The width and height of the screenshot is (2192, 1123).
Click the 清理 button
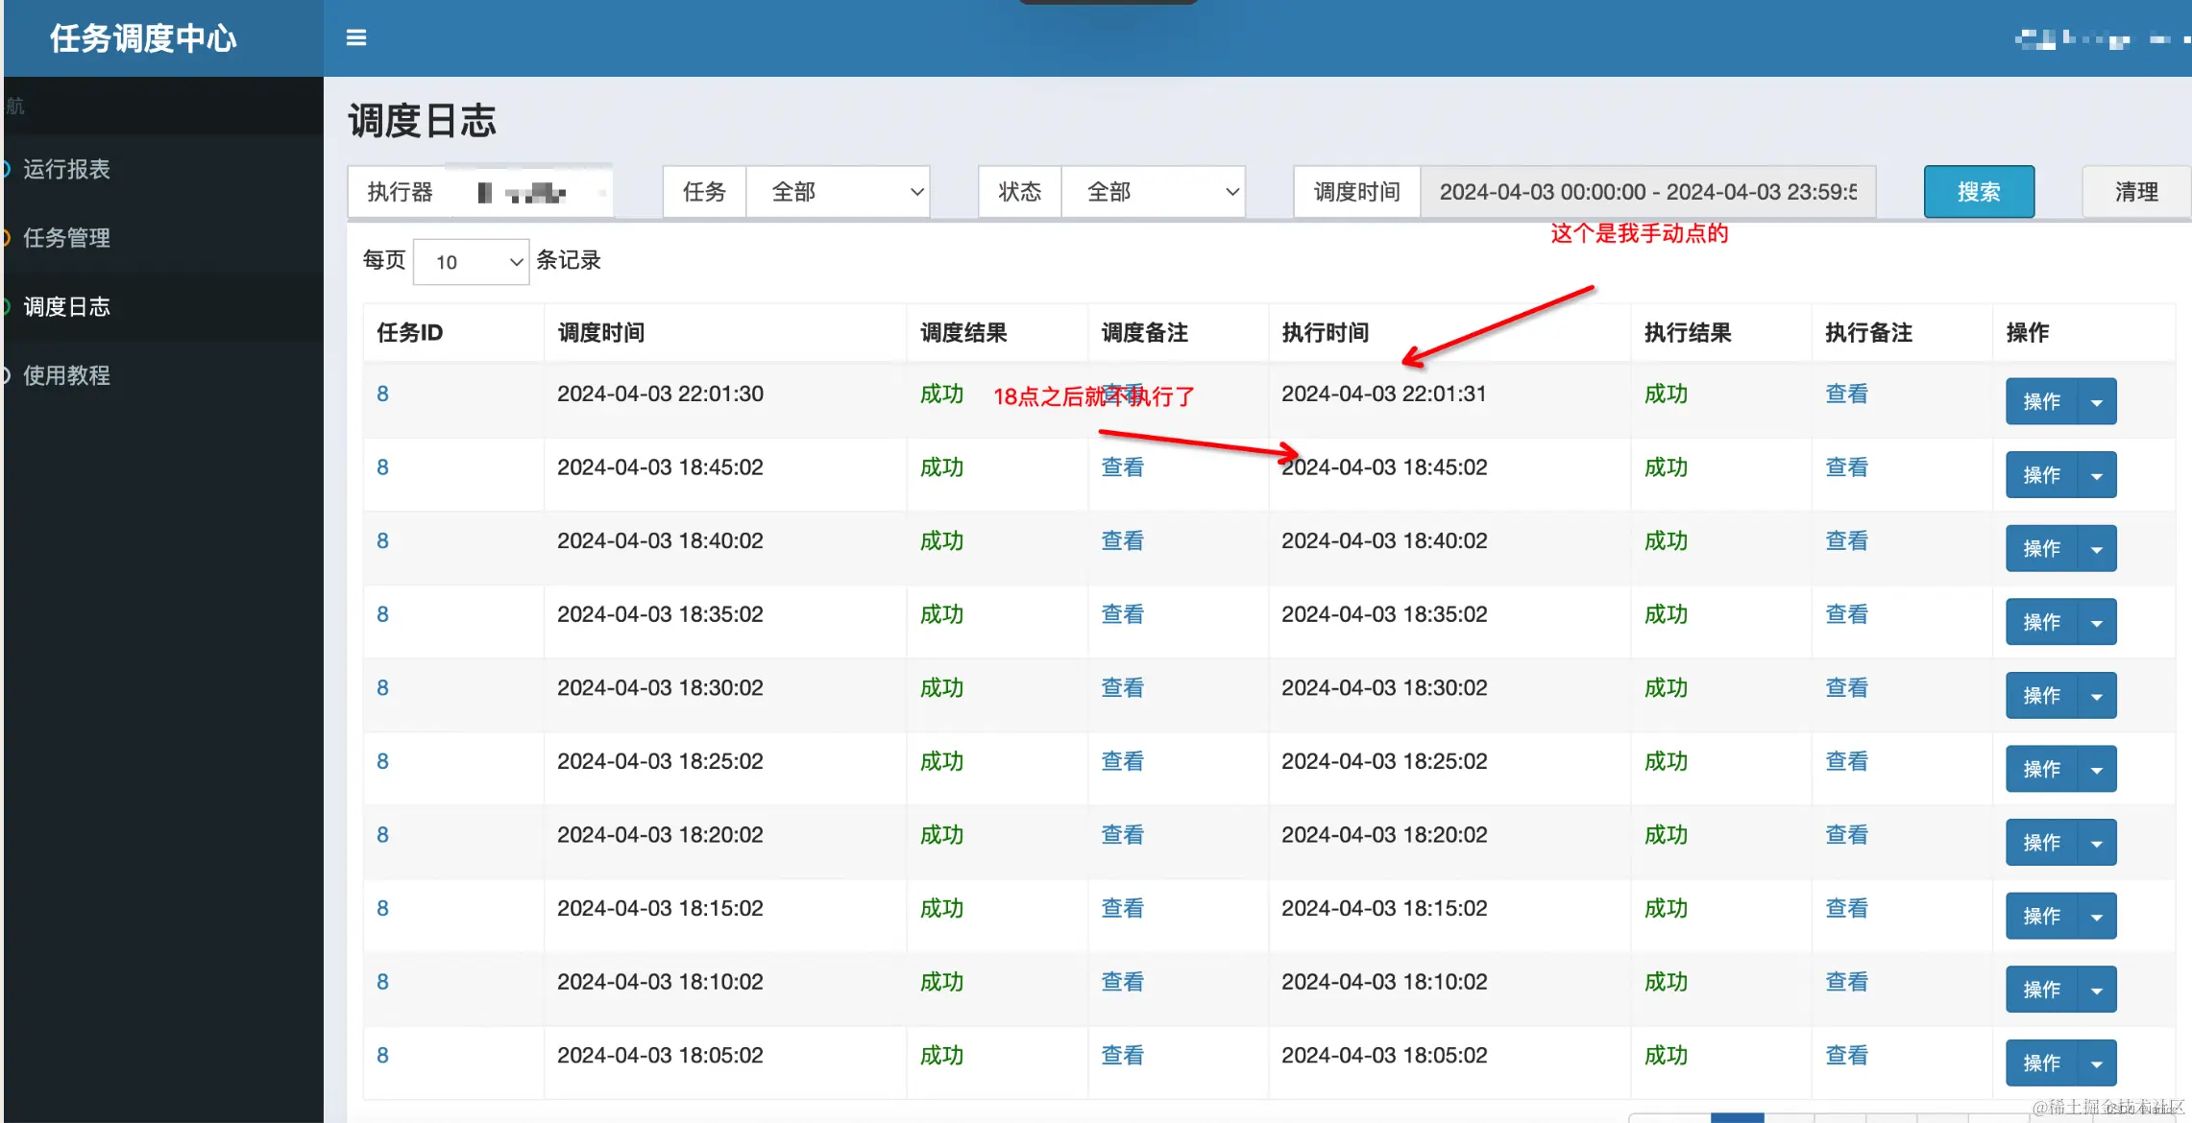2135,192
